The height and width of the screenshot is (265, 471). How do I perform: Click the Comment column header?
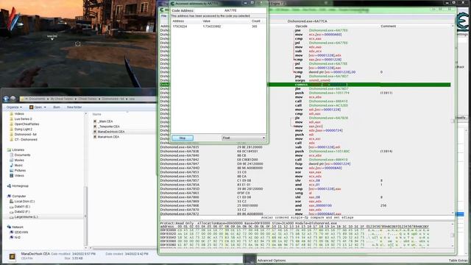(x=388, y=26)
